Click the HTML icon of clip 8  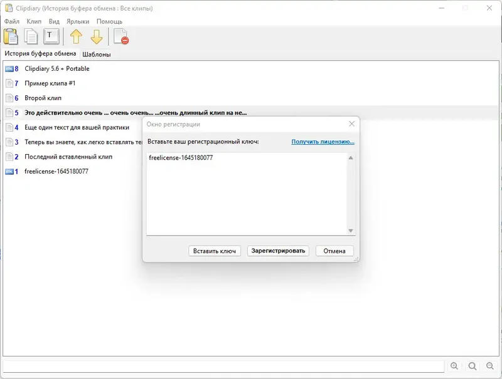click(9, 69)
